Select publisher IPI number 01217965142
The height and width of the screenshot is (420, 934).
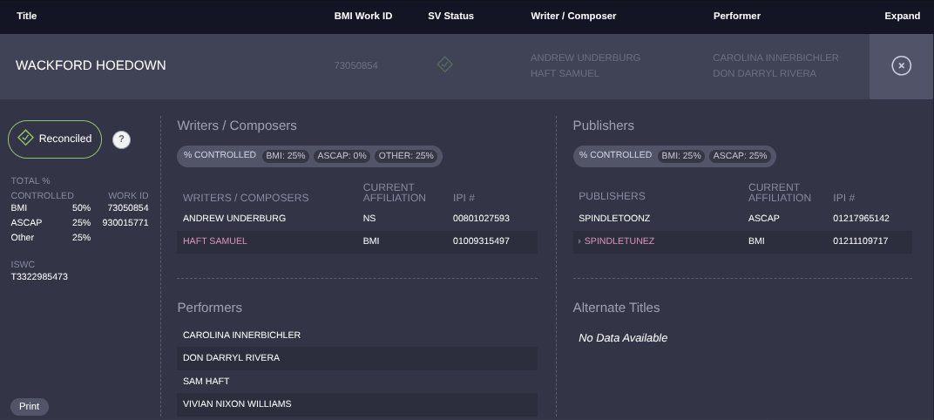pos(862,219)
